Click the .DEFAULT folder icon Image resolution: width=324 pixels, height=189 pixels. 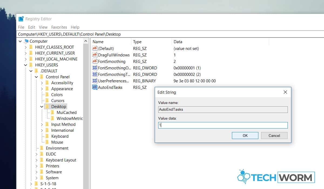(36, 71)
